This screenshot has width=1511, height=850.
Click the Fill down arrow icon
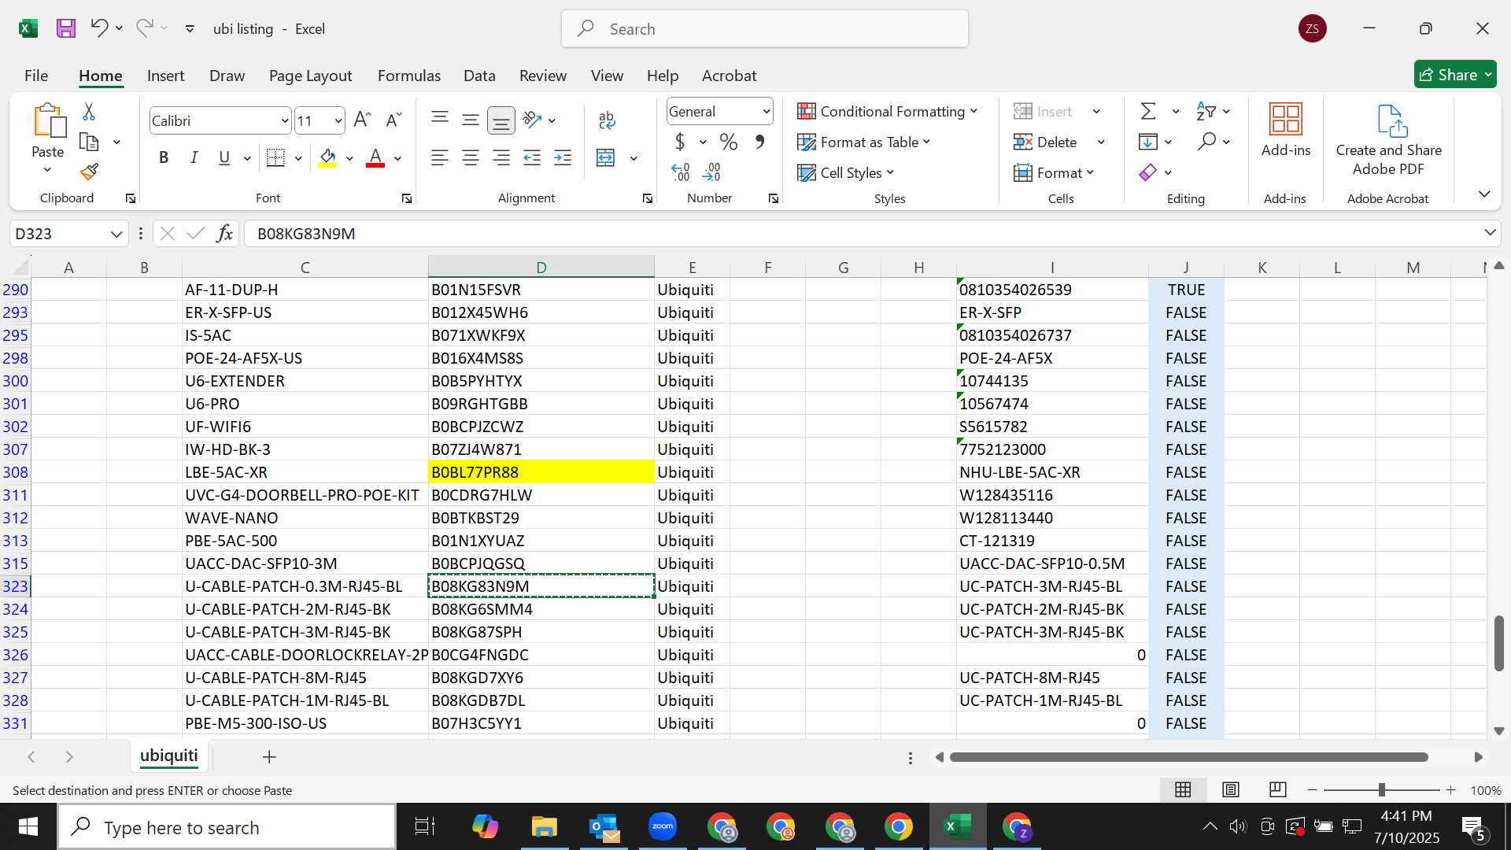1148,142
